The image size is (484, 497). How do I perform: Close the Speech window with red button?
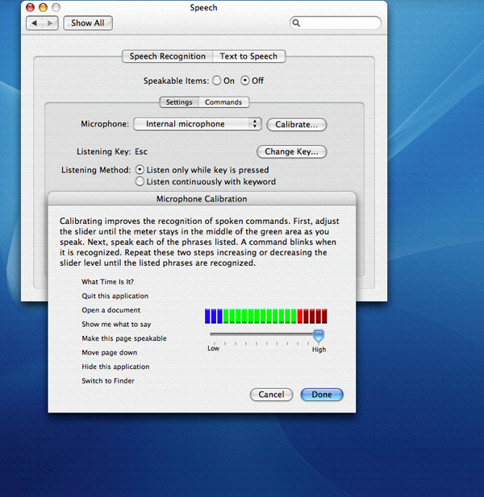30,7
